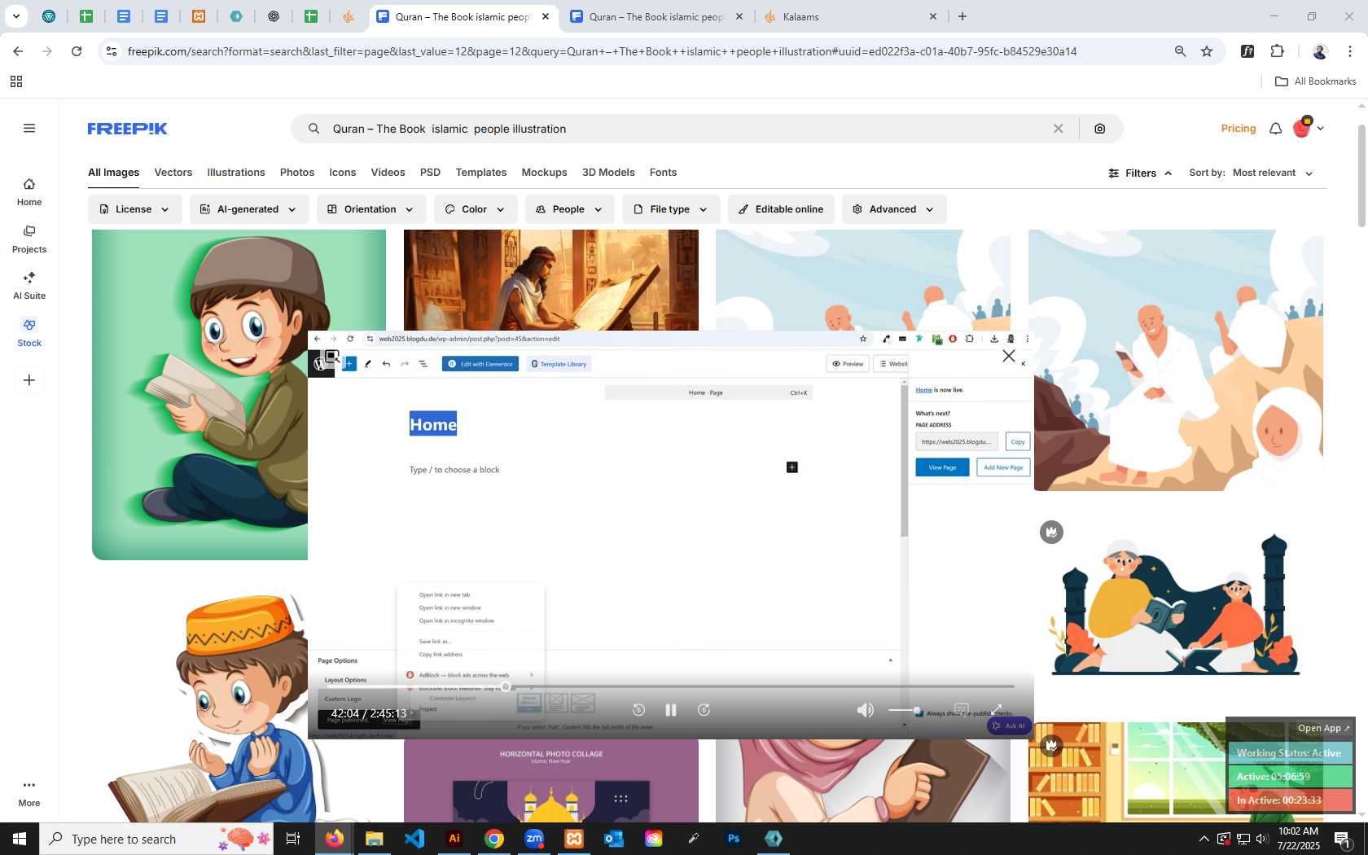Open the More options in the sidebar
This screenshot has width=1368, height=855.
29,793
